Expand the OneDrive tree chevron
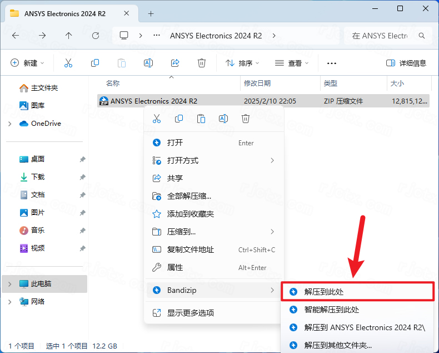 click(10, 124)
